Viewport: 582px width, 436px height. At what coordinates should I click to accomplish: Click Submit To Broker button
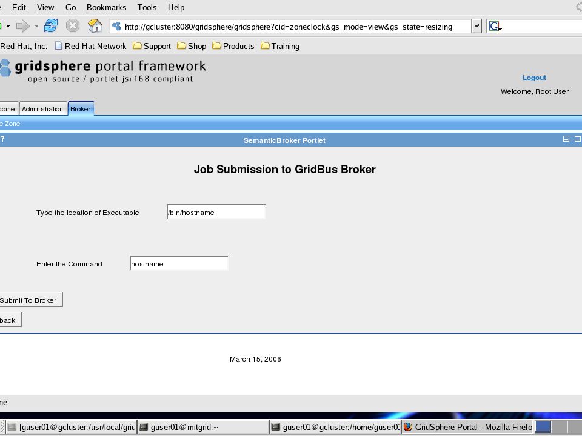coord(30,300)
